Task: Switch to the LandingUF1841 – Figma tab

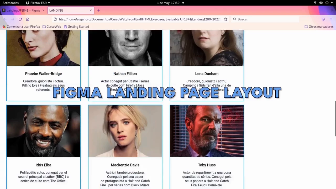Action: (x=23, y=10)
